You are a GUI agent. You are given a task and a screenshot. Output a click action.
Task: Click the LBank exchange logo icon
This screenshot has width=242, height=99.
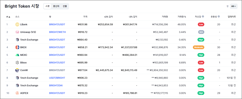[17, 24]
